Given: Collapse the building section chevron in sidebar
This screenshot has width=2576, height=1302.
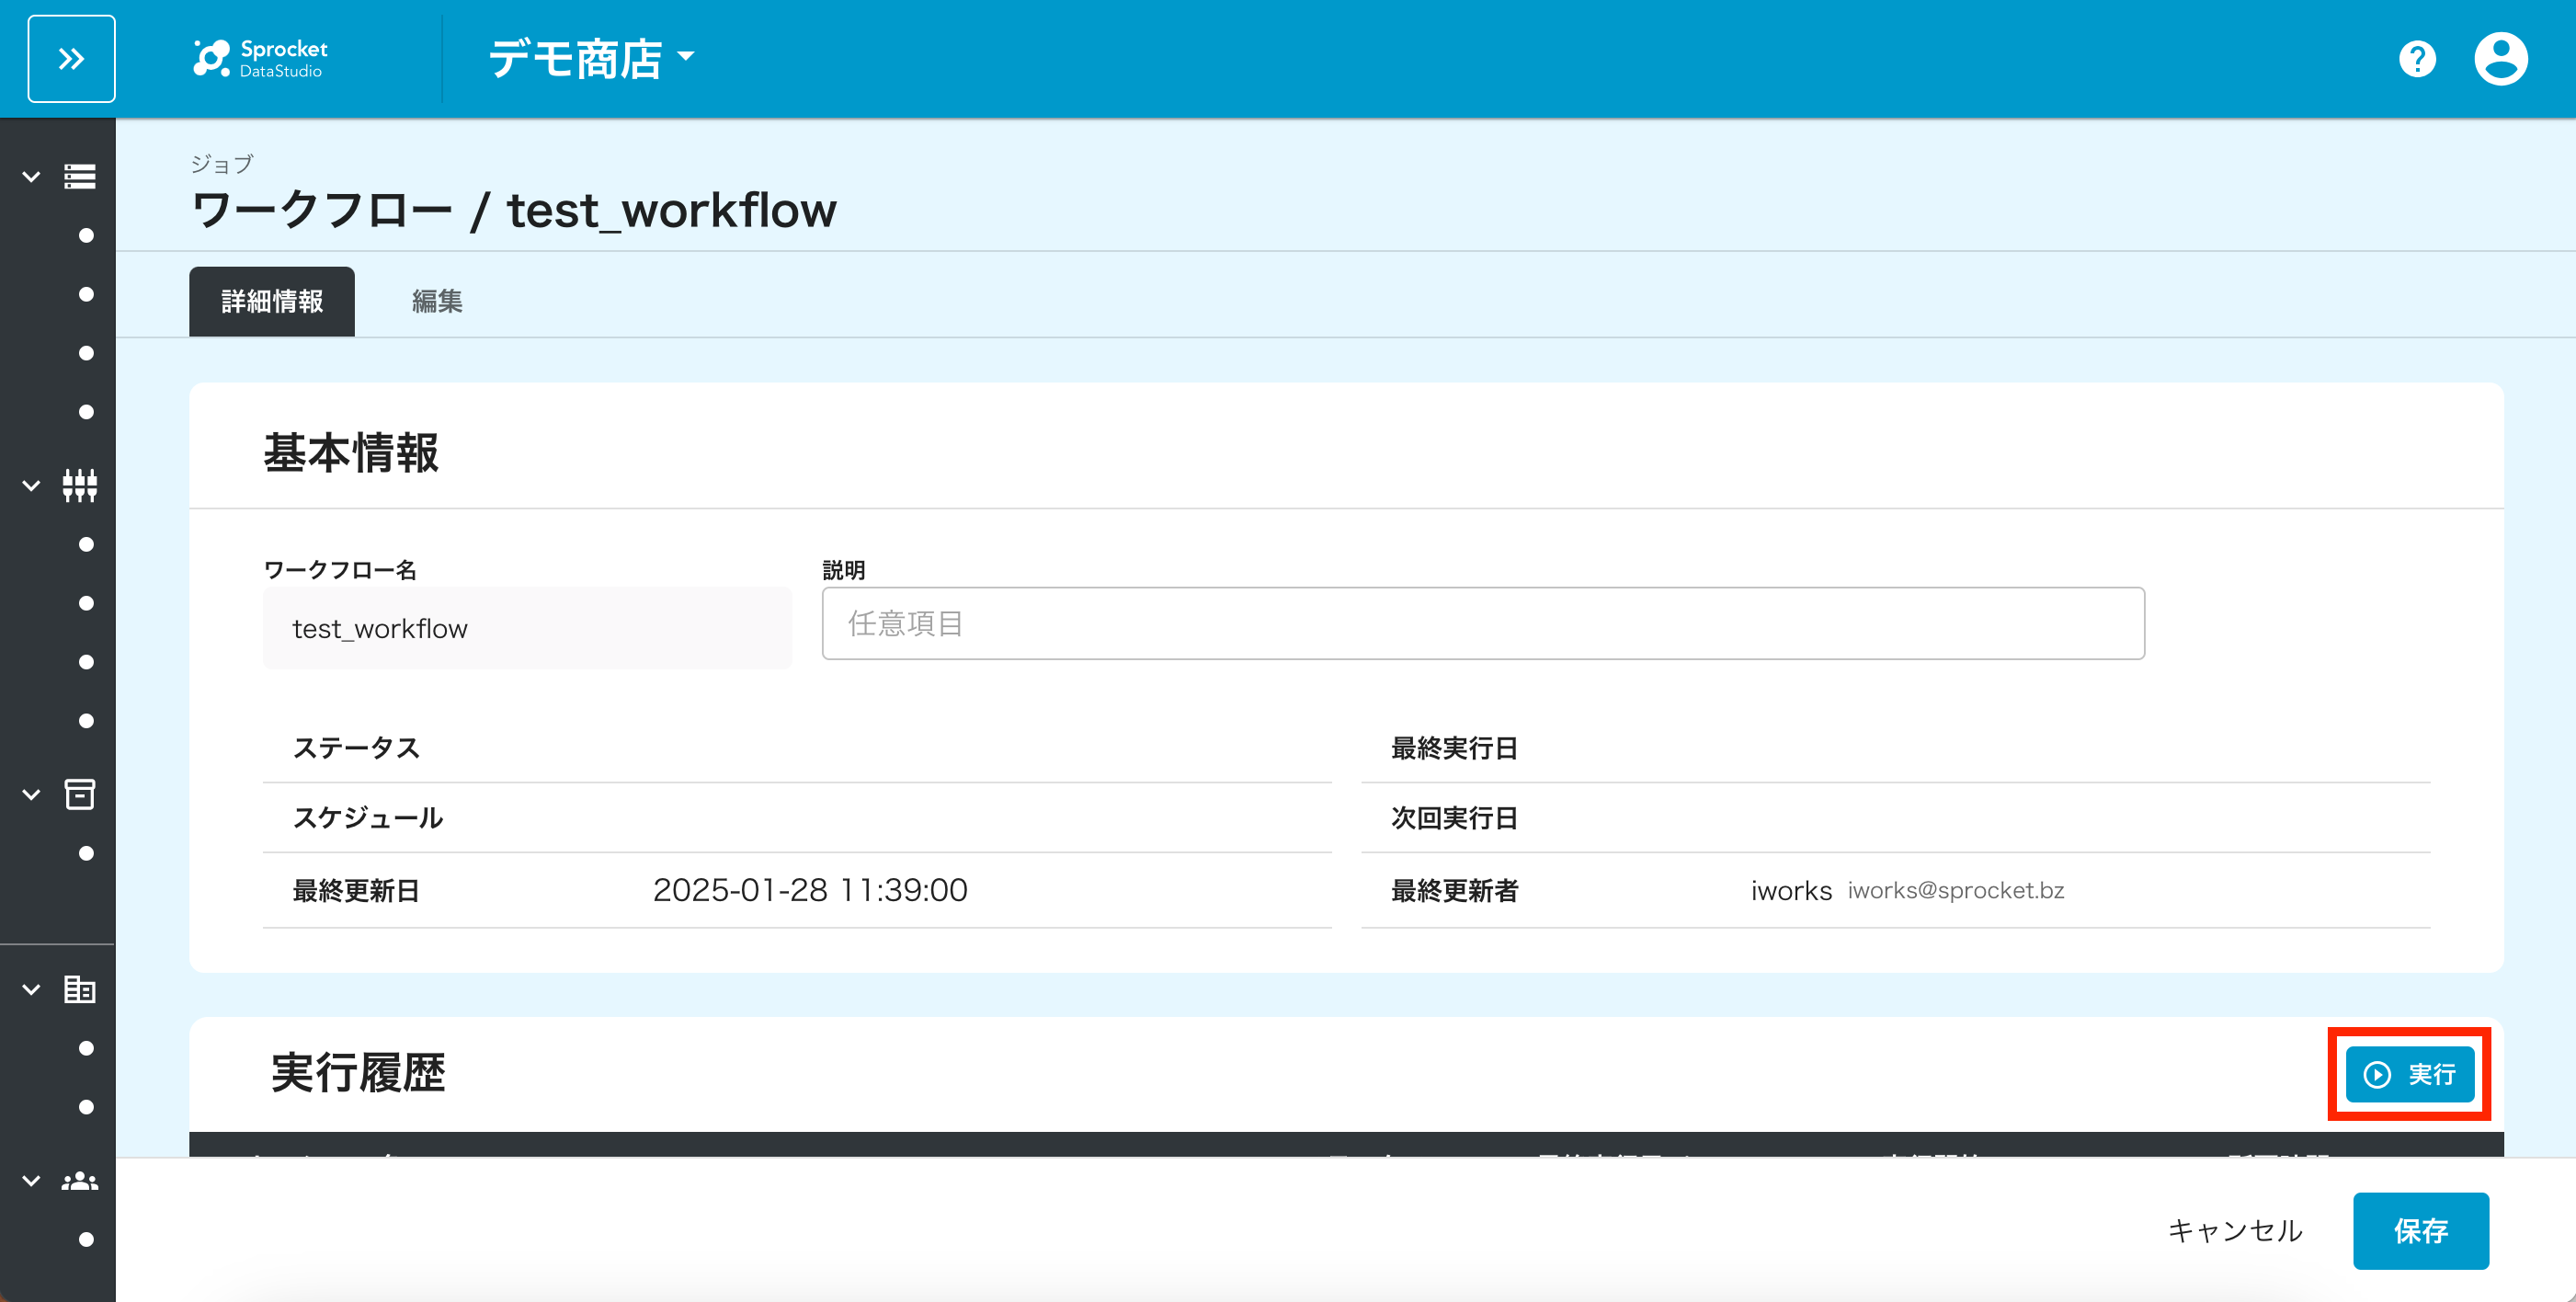Looking at the screenshot, I should point(31,990).
